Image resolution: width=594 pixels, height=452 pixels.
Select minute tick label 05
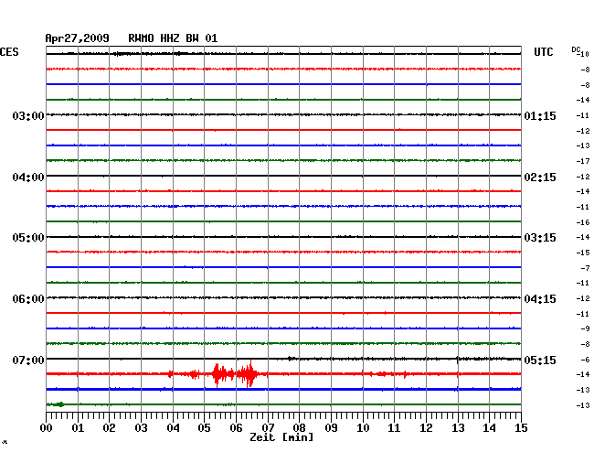click(x=204, y=428)
